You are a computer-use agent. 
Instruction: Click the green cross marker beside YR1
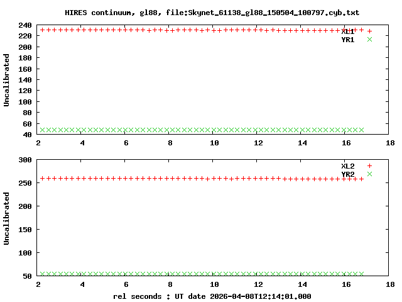pyautogui.click(x=369, y=40)
